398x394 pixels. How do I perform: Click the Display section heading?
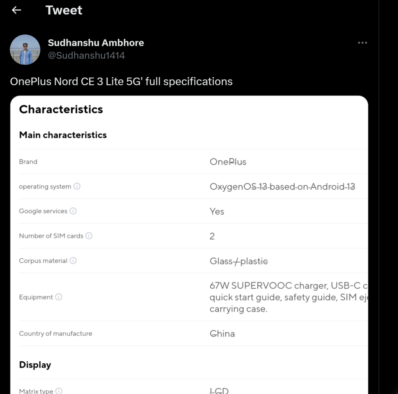[x=35, y=364]
